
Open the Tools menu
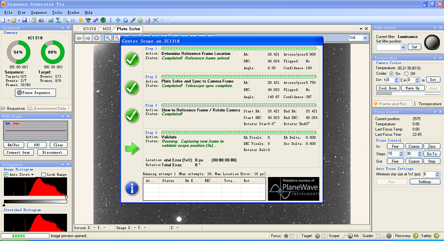tap(57, 13)
